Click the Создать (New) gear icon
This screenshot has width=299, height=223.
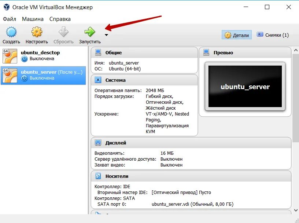coord(11,32)
